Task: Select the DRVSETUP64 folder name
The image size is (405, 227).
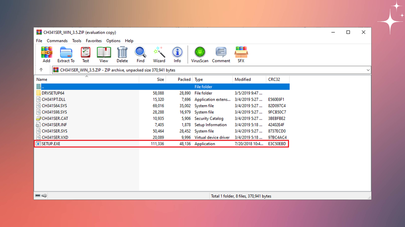Action: [53, 93]
